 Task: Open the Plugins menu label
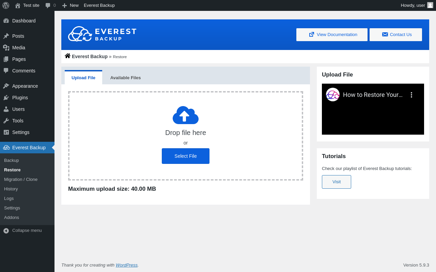click(x=20, y=98)
